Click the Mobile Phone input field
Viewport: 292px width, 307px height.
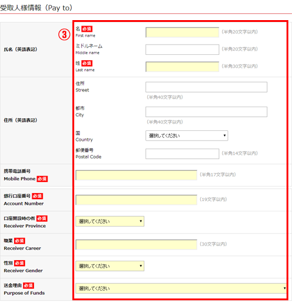[x=136, y=175]
